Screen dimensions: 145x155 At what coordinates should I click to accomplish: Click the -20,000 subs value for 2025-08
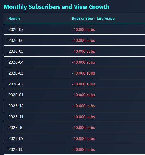point(83,149)
